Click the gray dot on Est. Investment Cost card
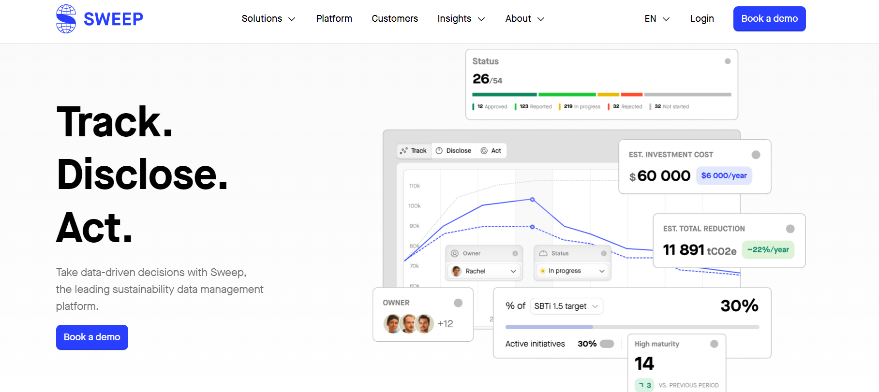Viewport: 879px width, 392px height. 756,155
